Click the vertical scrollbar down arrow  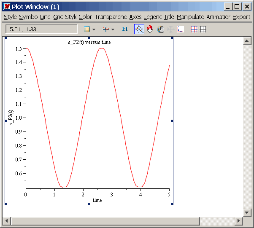coord(247,212)
